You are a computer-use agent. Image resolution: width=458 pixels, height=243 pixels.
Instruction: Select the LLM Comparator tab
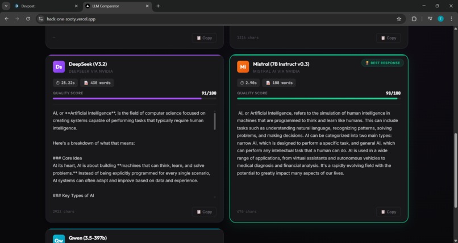pos(118,6)
